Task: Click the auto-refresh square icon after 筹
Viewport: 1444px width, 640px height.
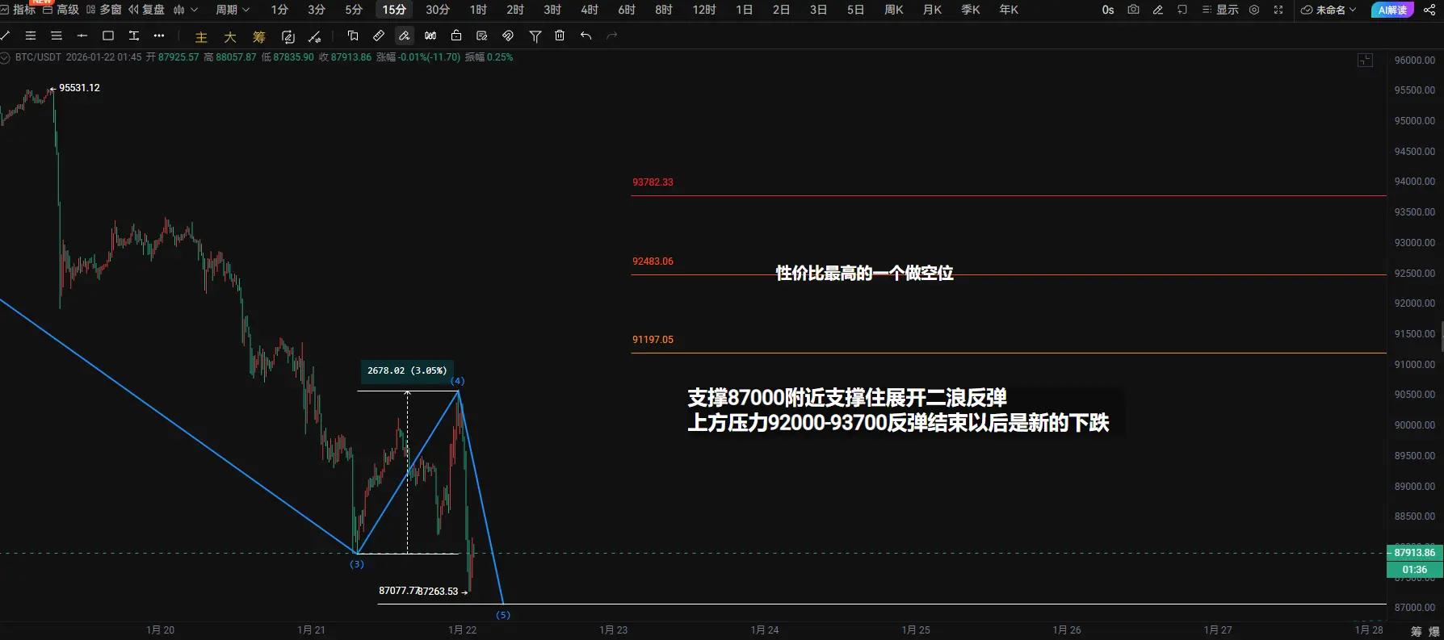Action: coord(288,36)
